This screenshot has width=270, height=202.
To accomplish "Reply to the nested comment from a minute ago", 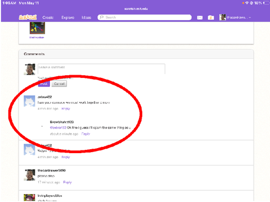I will [85, 134].
